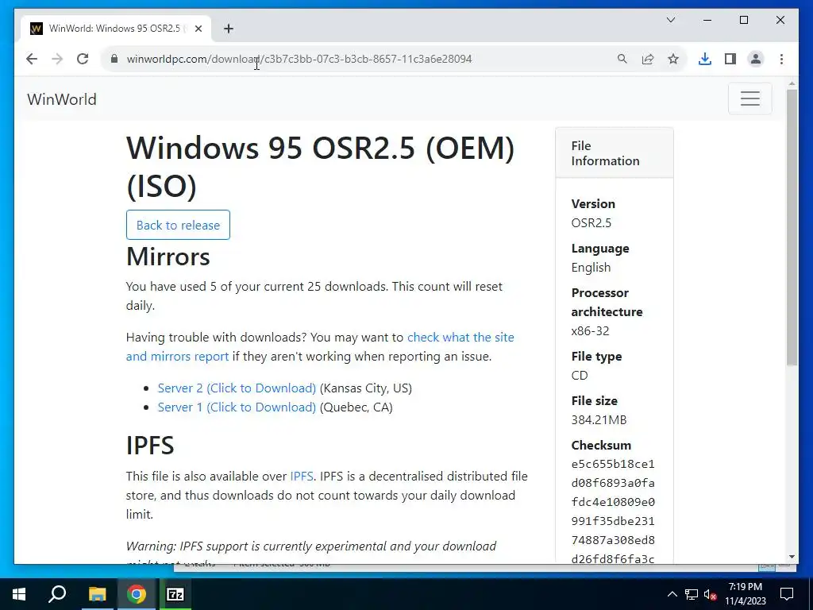View site security lock info
813x610 pixels.
pos(114,59)
